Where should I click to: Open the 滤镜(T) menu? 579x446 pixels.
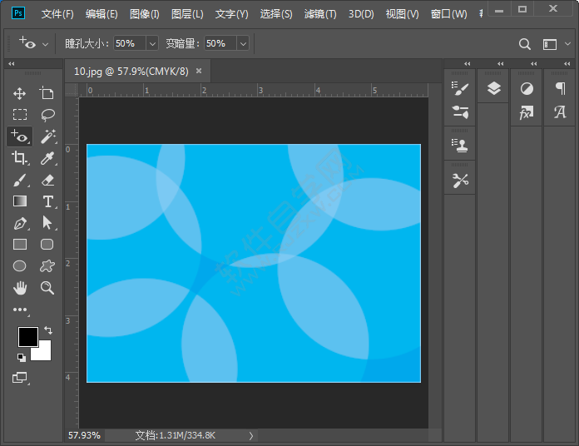[x=320, y=14]
